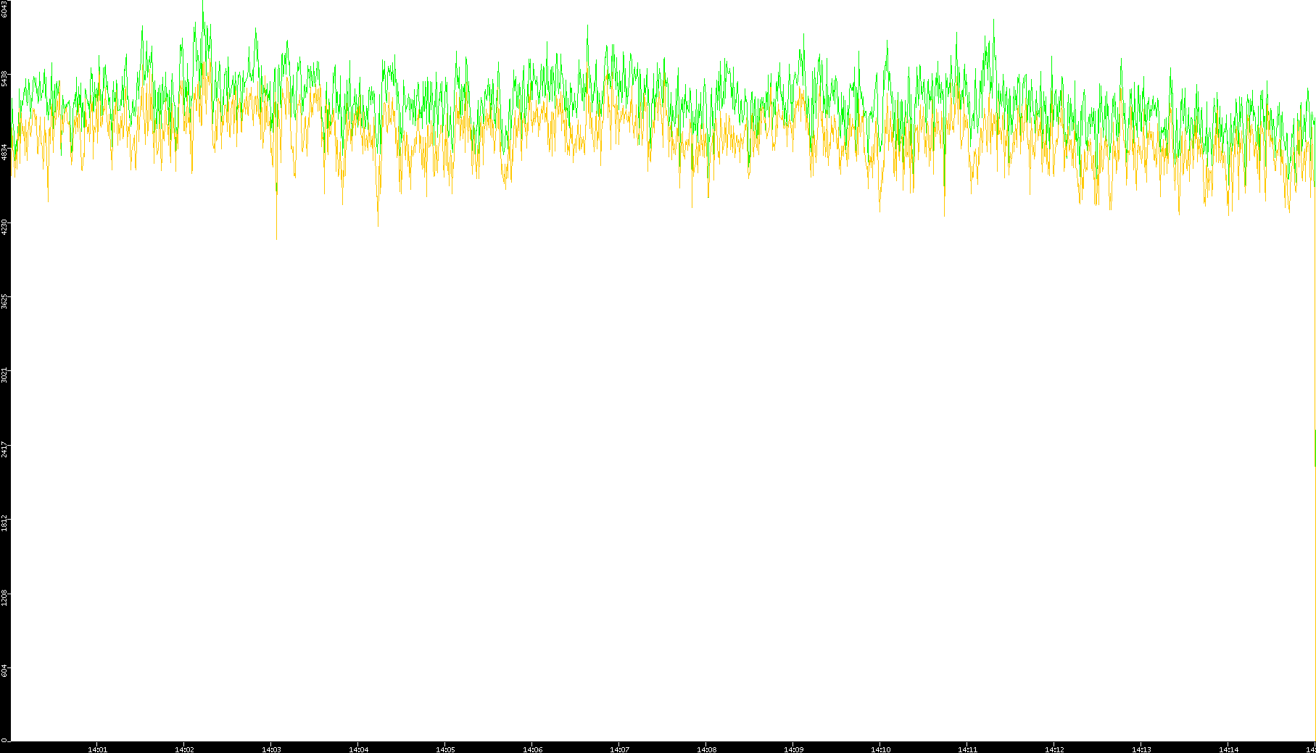Select the 14:14 time axis label
Image resolution: width=1316 pixels, height=753 pixels.
(x=1228, y=749)
